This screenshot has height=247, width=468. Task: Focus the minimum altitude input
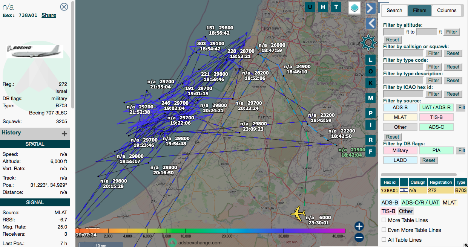point(394,32)
